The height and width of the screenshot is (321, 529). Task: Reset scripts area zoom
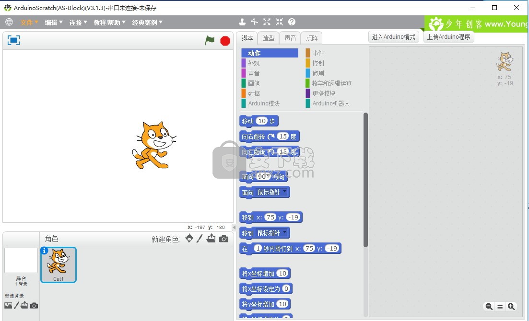click(x=500, y=306)
